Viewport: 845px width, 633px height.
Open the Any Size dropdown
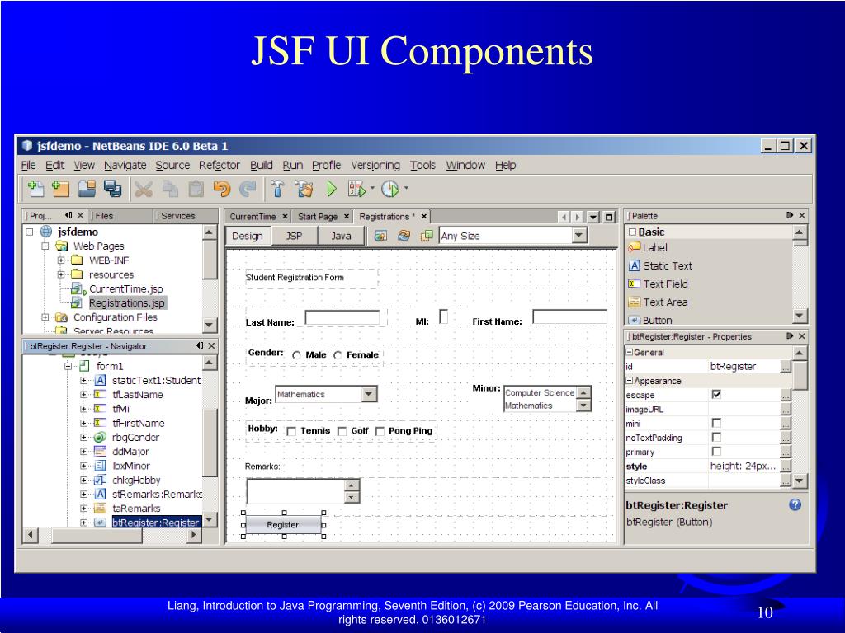579,236
